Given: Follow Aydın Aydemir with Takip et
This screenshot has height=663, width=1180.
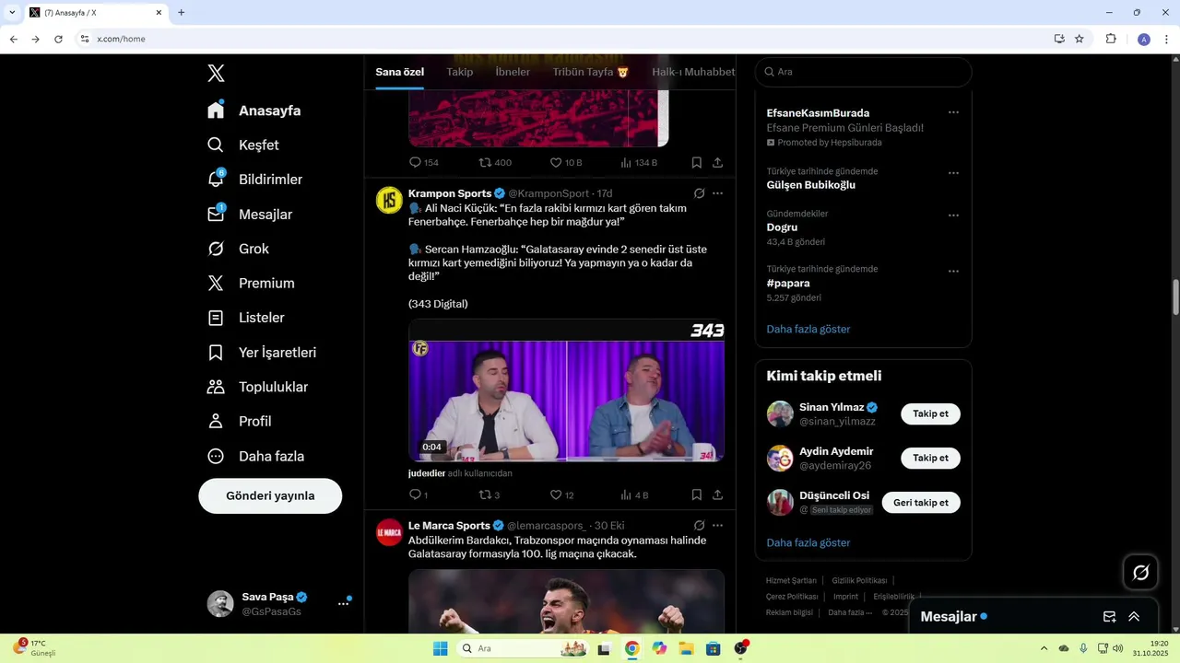Looking at the screenshot, I should click(x=930, y=459).
